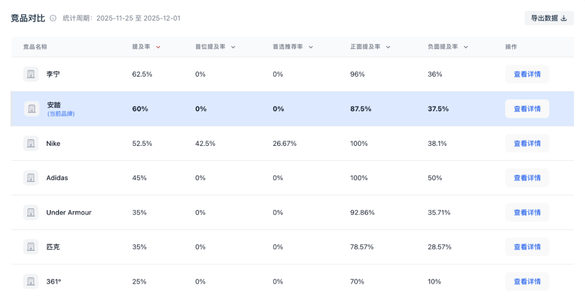Screen dimensions: 585x300
Task: Click the 37.5% negative rate cell
Action: [438, 109]
